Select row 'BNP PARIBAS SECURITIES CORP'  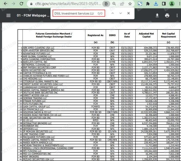tap(99, 67)
